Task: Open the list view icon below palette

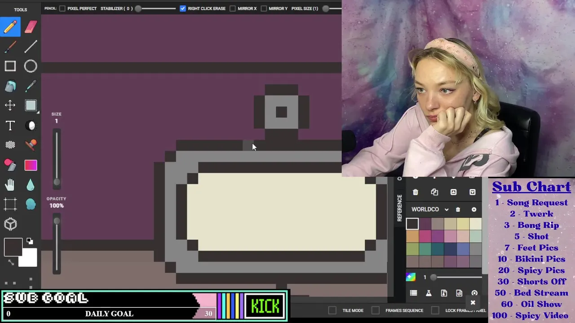Action: [413, 293]
